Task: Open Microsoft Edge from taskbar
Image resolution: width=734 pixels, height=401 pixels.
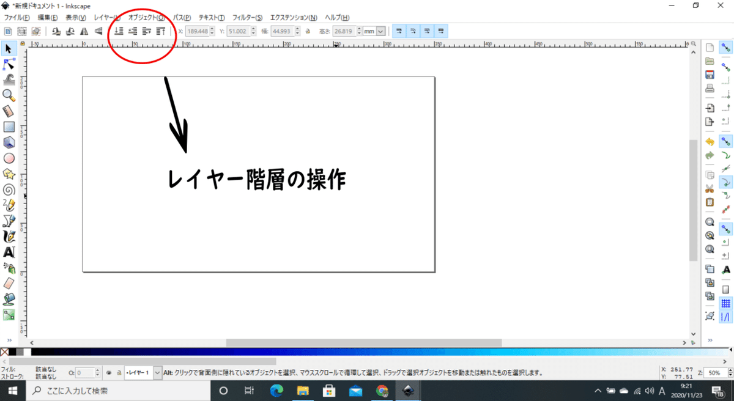Action: point(276,390)
